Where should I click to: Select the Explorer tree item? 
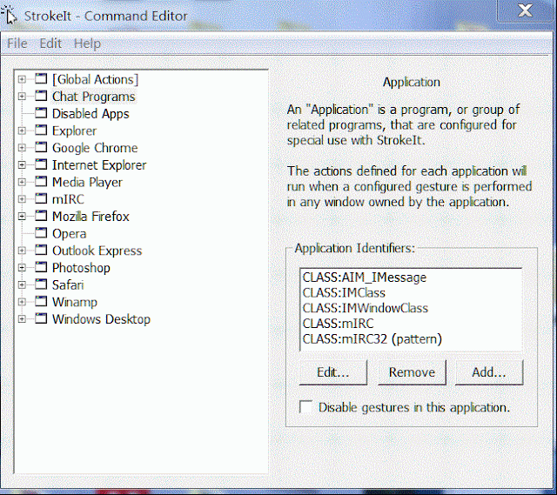[x=74, y=130]
